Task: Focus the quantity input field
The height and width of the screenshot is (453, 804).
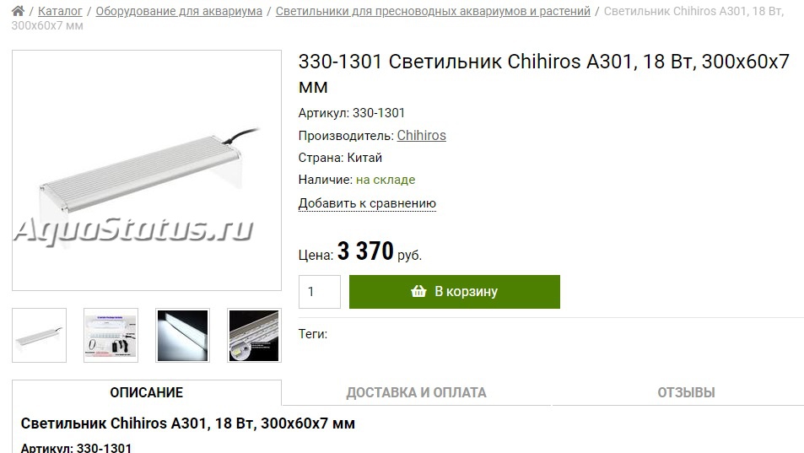Action: (x=320, y=292)
